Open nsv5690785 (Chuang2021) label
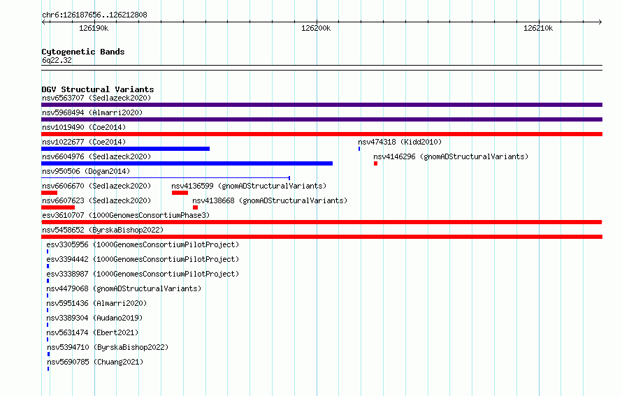The image size is (622, 396). click(95, 362)
